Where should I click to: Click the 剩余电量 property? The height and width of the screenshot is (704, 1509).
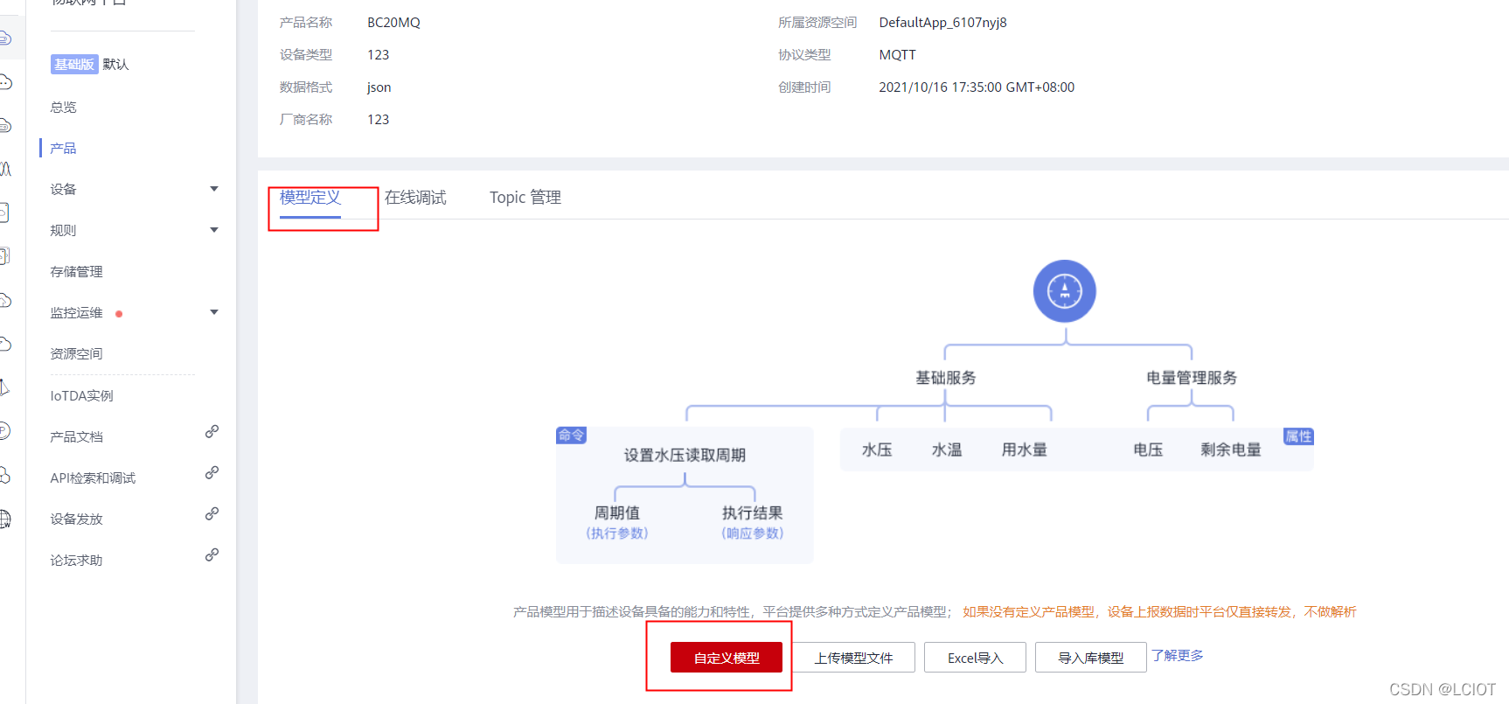[x=1231, y=450]
